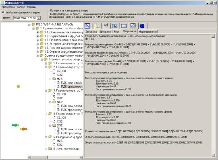The height and width of the screenshot is (160, 218).
Task: Select 1.4. Энергетика Республик tree item
Action: pos(63,44)
